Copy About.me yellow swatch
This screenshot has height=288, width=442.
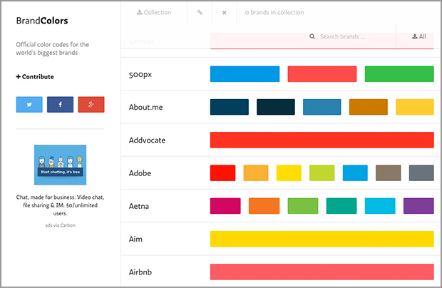point(415,107)
